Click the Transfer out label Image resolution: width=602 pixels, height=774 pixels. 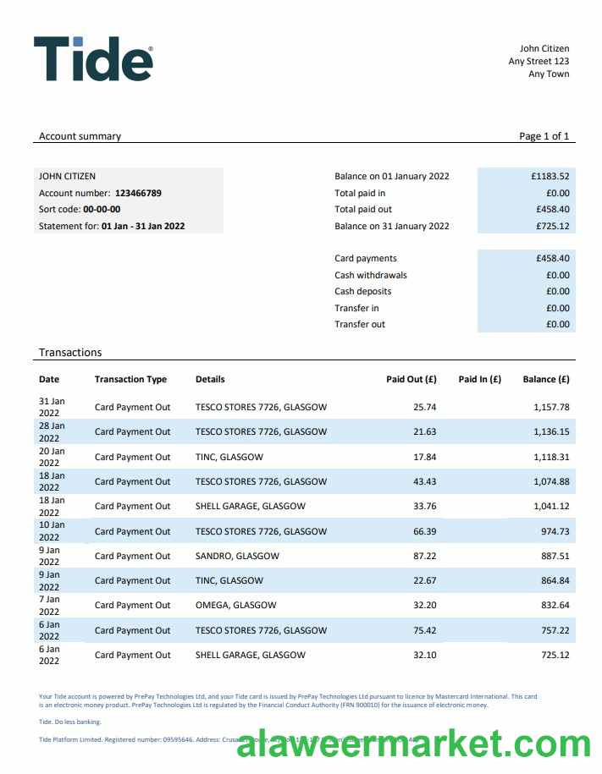360,324
